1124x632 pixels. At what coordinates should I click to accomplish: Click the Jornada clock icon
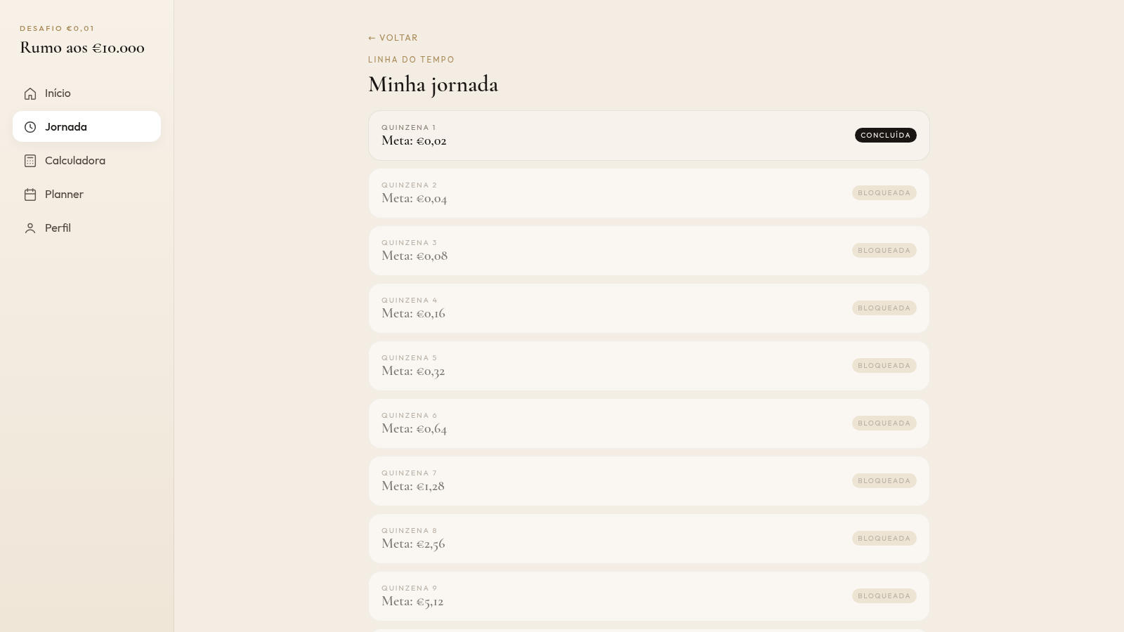point(30,127)
